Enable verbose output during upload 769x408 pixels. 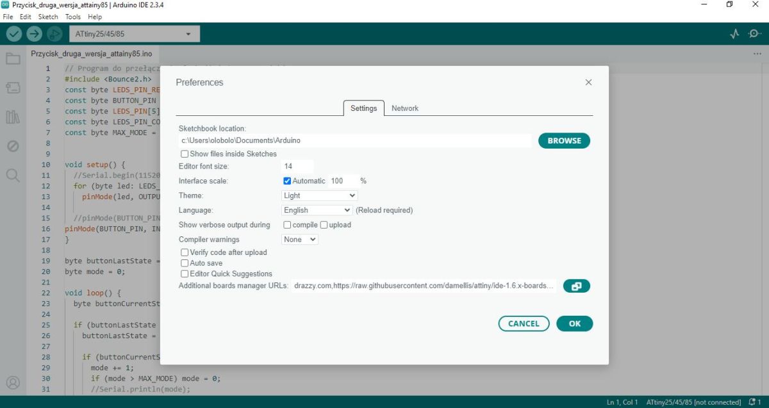pyautogui.click(x=324, y=225)
